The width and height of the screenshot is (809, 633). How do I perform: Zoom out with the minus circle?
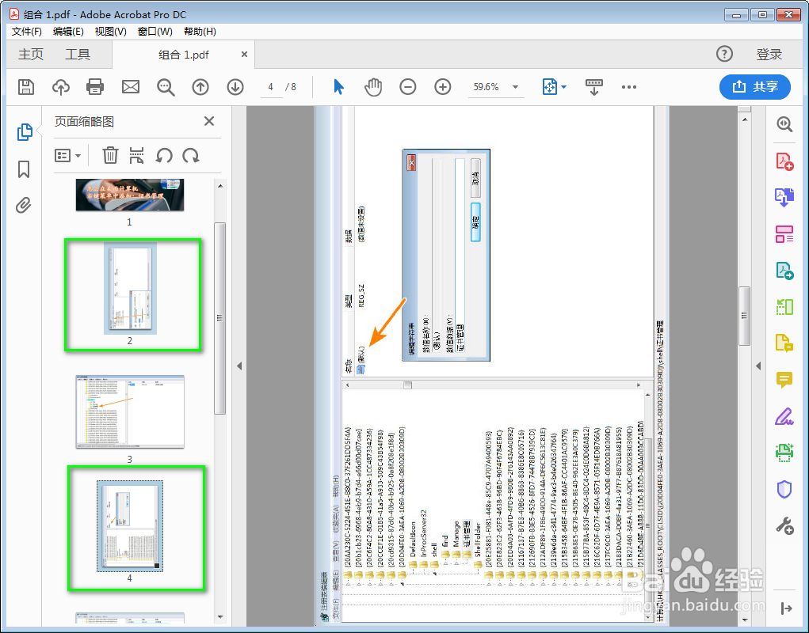(407, 87)
